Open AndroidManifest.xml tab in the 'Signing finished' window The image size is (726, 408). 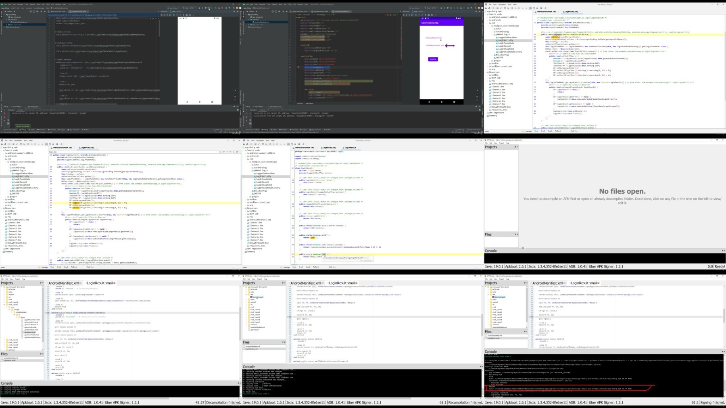tap(547, 283)
